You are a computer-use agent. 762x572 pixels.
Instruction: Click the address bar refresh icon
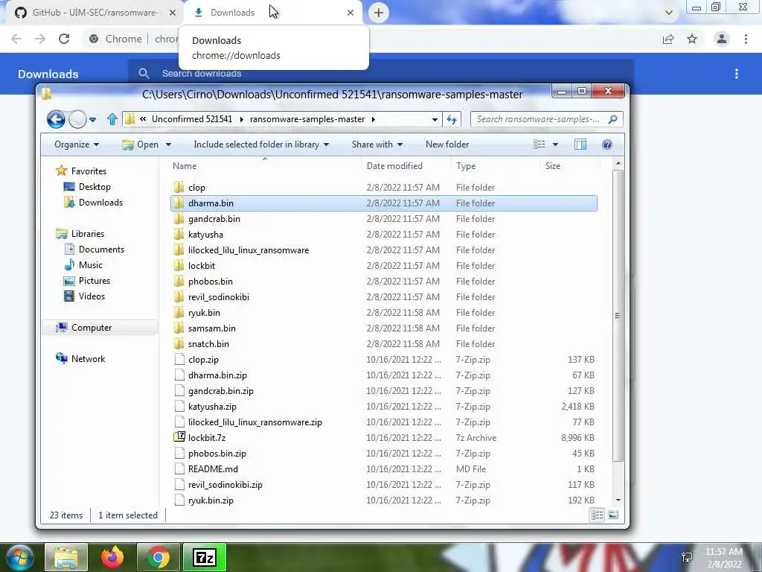(452, 119)
